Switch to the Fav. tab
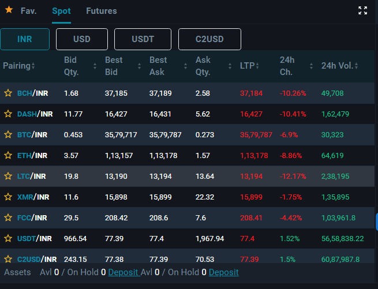 coord(28,11)
